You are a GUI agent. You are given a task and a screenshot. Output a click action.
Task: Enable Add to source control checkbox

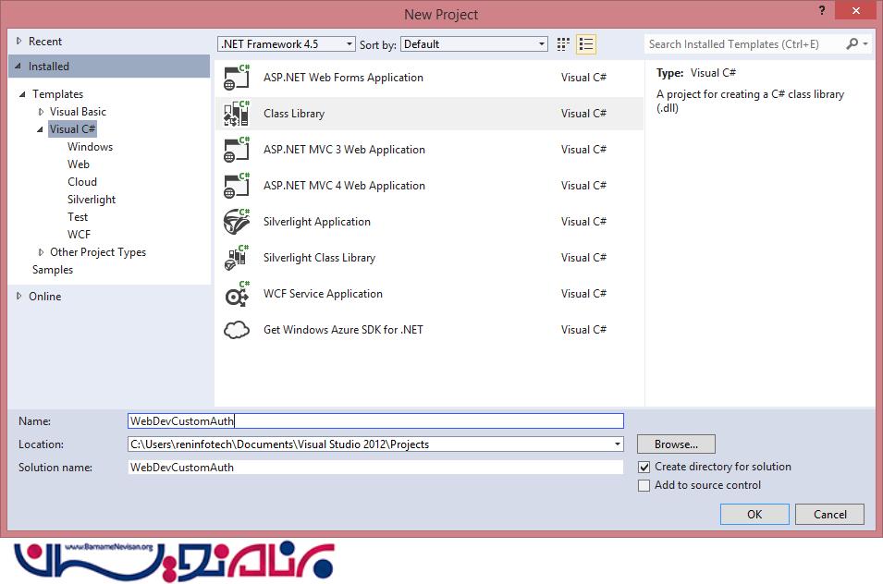[644, 486]
